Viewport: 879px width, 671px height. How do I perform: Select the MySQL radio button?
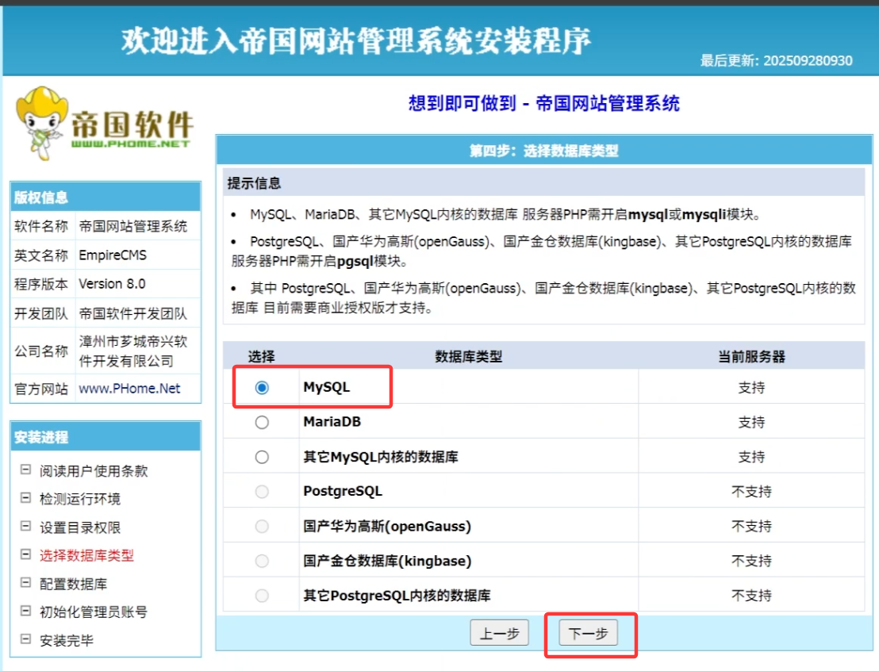pyautogui.click(x=262, y=388)
